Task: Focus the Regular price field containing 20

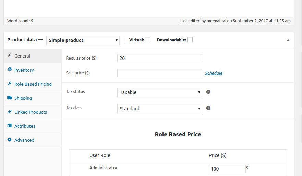Action: [x=160, y=58]
